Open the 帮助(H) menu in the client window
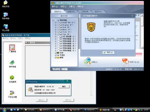 tap(28, 38)
